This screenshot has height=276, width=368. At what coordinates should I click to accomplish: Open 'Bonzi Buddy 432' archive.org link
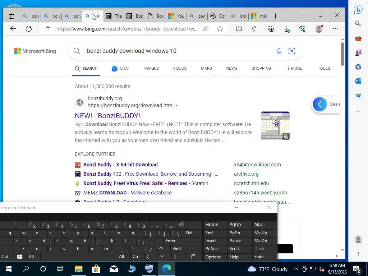click(x=151, y=174)
